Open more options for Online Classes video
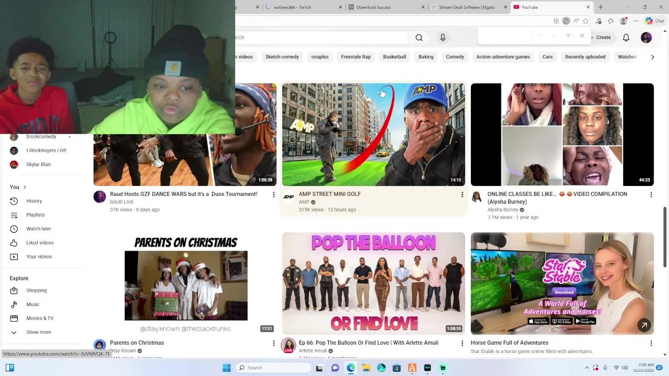669x376 pixels. (651, 194)
